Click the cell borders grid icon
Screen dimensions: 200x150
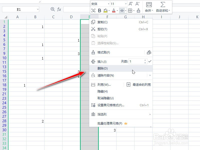point(130,11)
